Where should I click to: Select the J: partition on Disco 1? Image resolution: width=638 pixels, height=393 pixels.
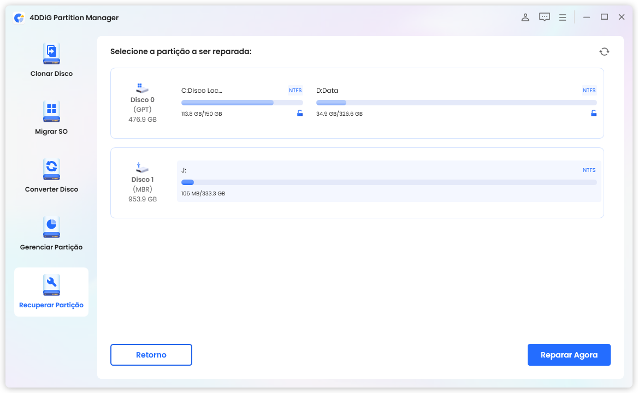point(388,181)
